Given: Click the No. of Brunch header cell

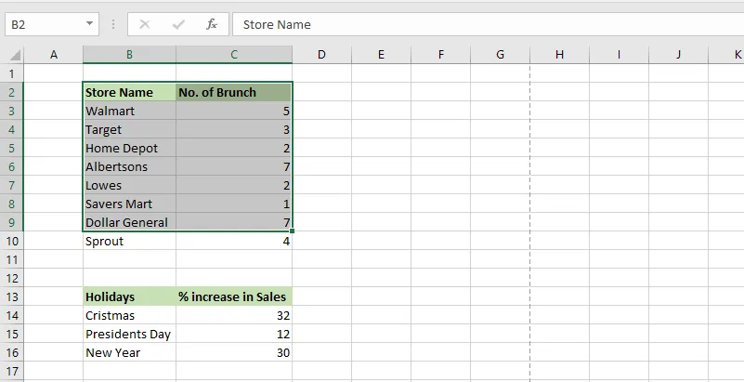Looking at the screenshot, I should point(234,92).
